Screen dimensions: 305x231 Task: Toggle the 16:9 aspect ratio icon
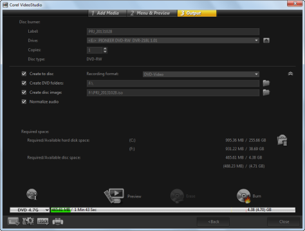(43, 221)
